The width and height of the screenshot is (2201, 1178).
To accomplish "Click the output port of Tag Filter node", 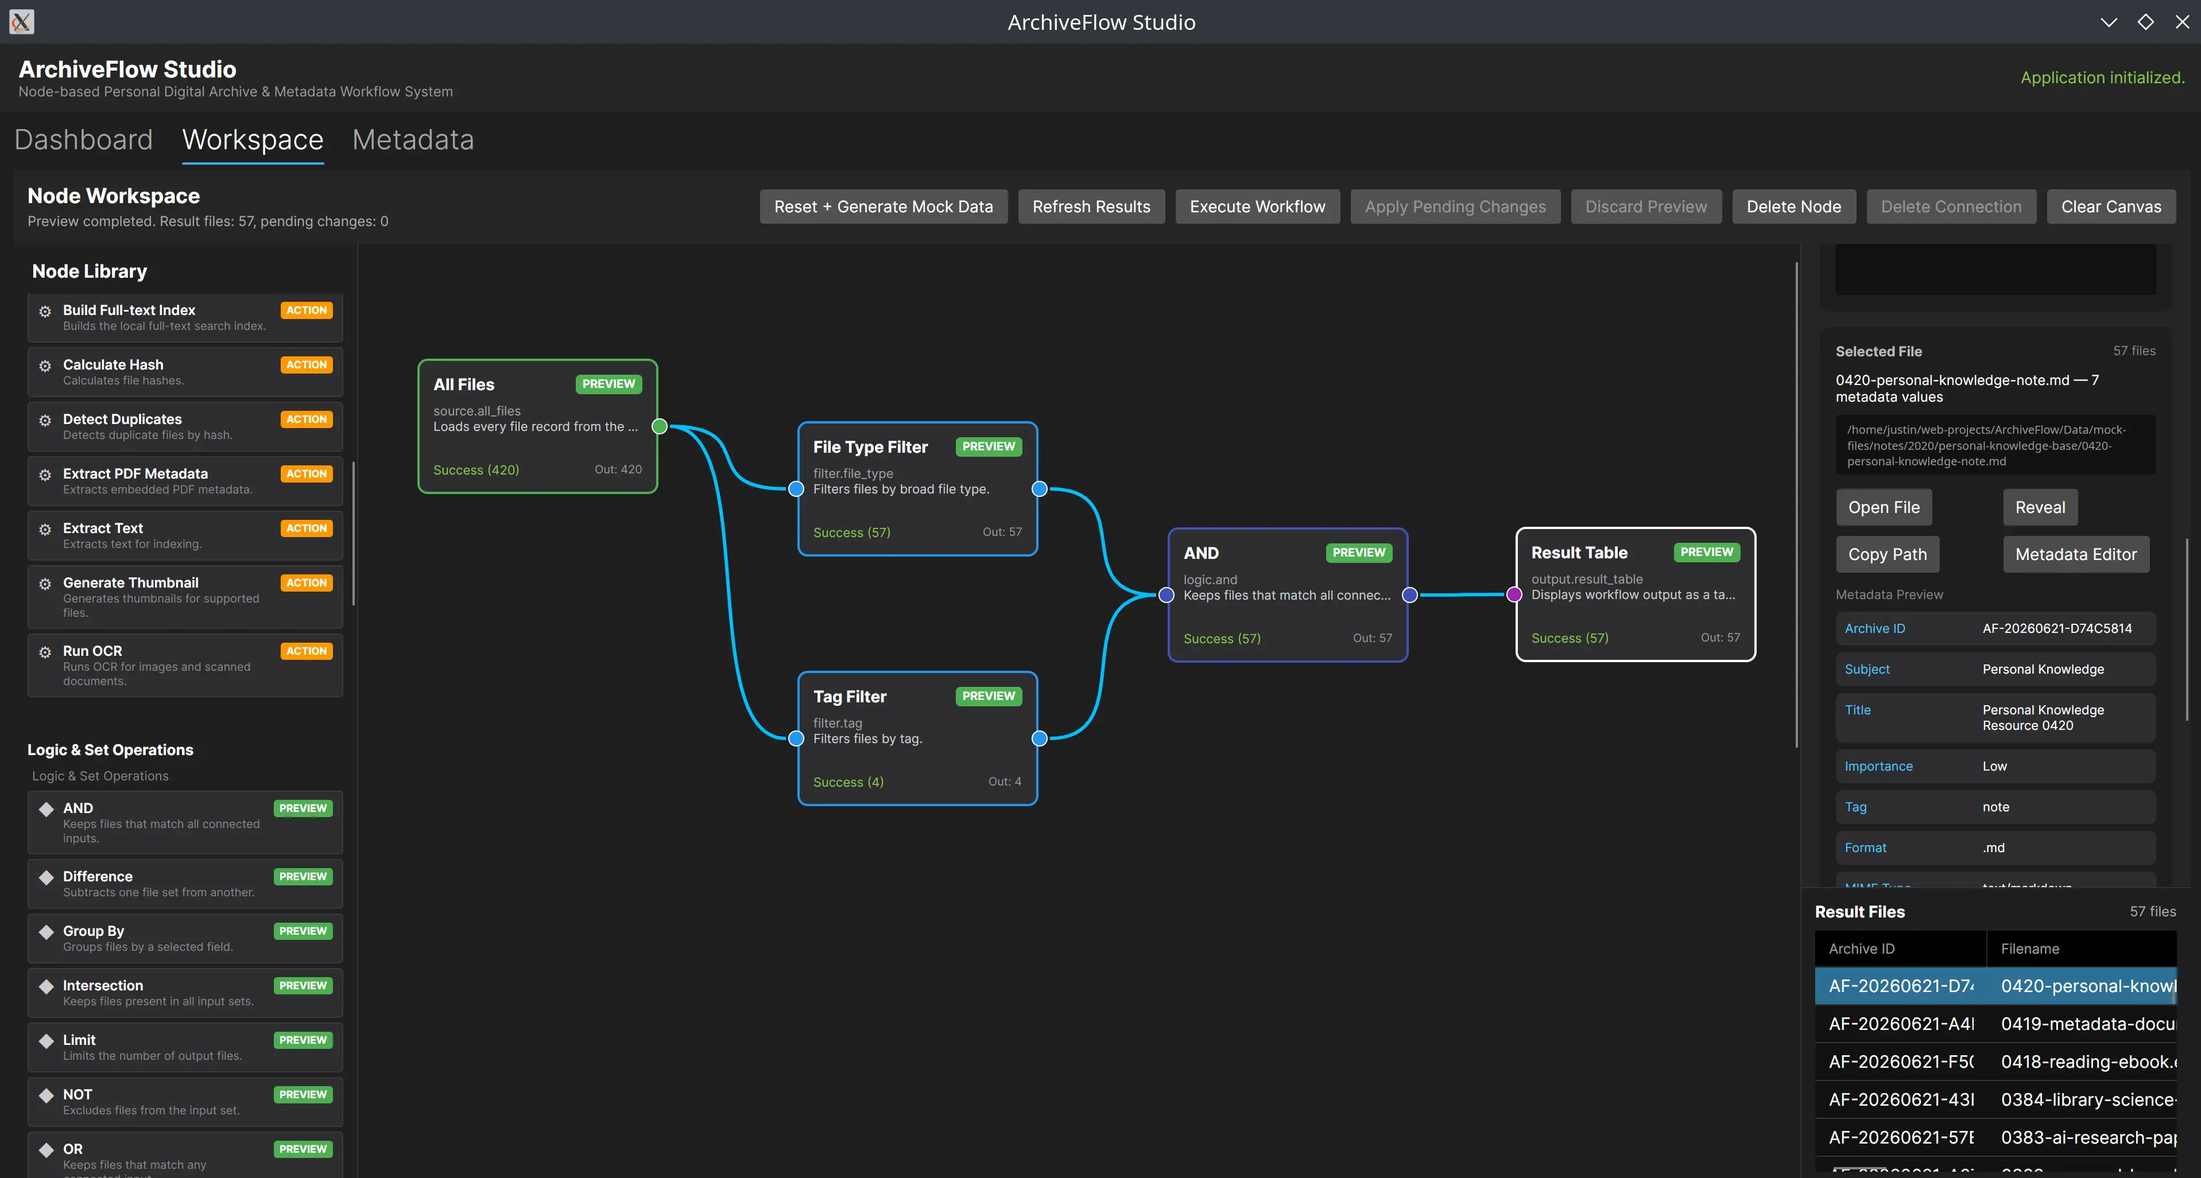I will click(x=1039, y=739).
